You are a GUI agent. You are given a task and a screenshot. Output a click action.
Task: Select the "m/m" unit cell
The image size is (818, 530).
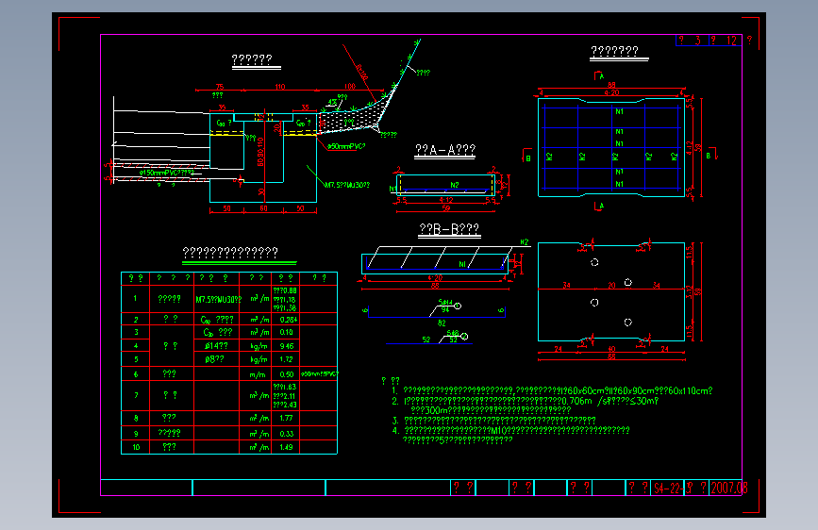point(258,374)
